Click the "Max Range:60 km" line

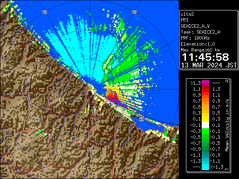pyautogui.click(x=200, y=50)
